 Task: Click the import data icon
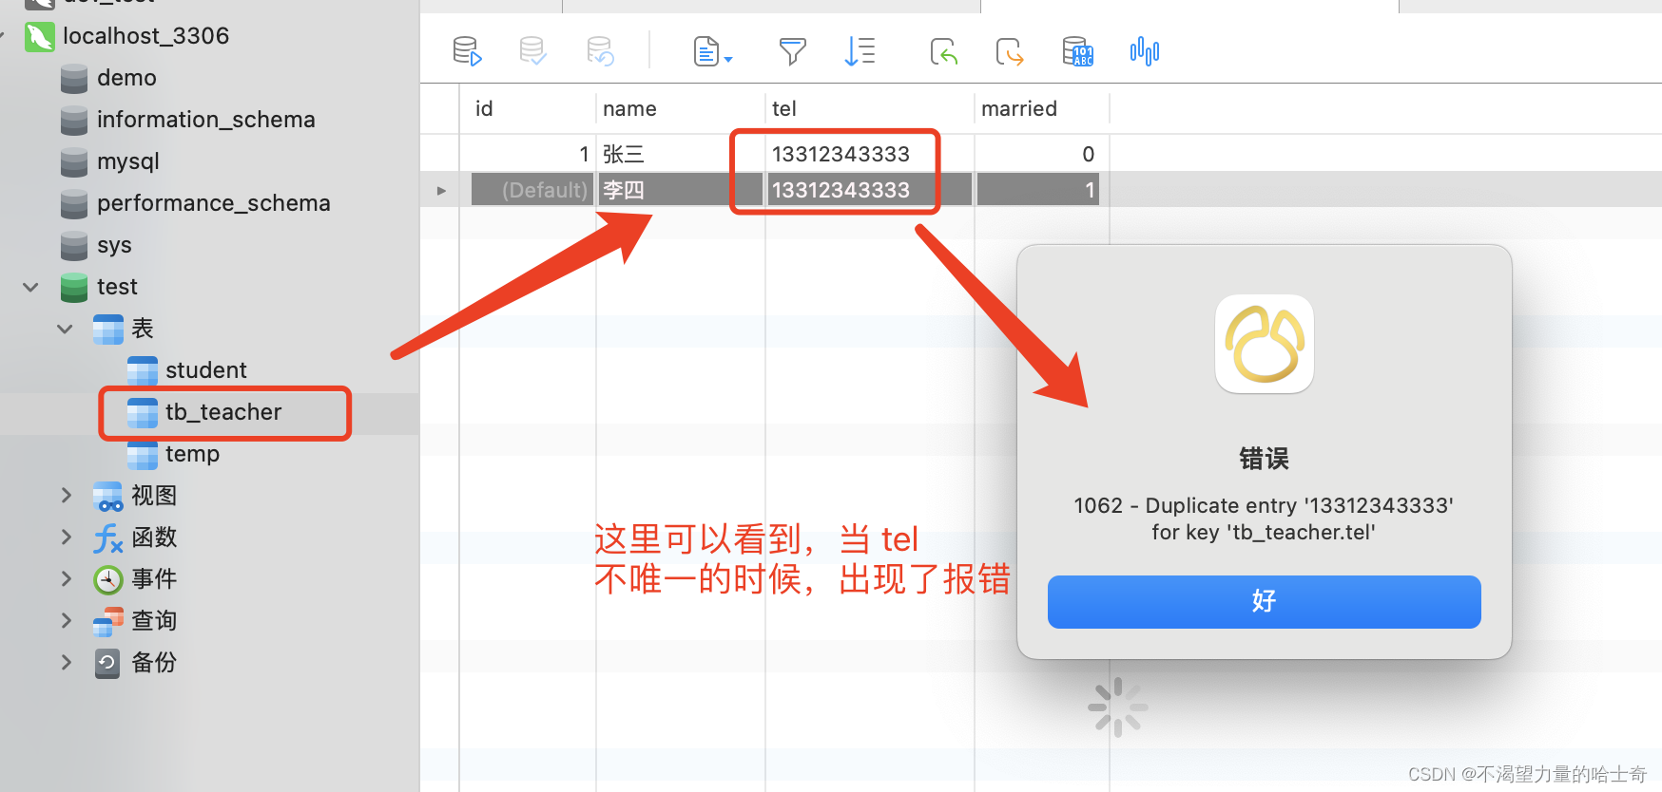click(943, 51)
